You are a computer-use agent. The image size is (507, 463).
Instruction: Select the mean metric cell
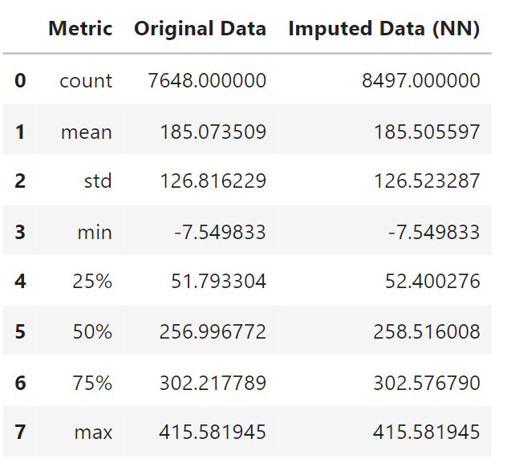(87, 131)
